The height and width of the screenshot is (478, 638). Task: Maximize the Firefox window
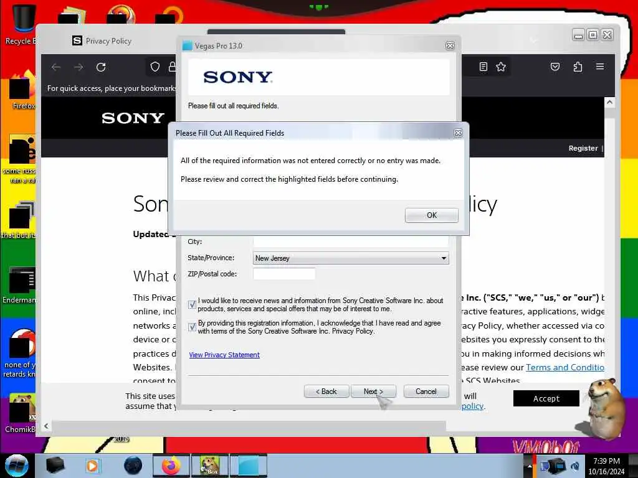click(593, 35)
